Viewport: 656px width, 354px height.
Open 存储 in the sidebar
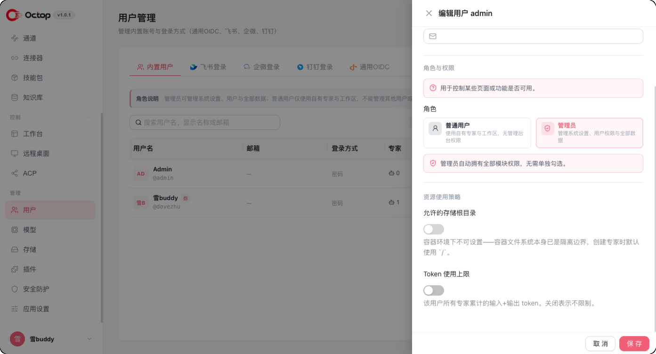pyautogui.click(x=50, y=249)
